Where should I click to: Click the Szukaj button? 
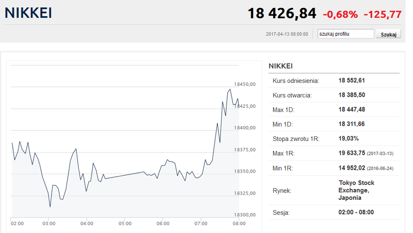(x=389, y=34)
